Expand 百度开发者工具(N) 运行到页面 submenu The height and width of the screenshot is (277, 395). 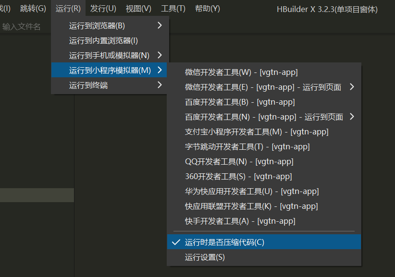click(259, 117)
